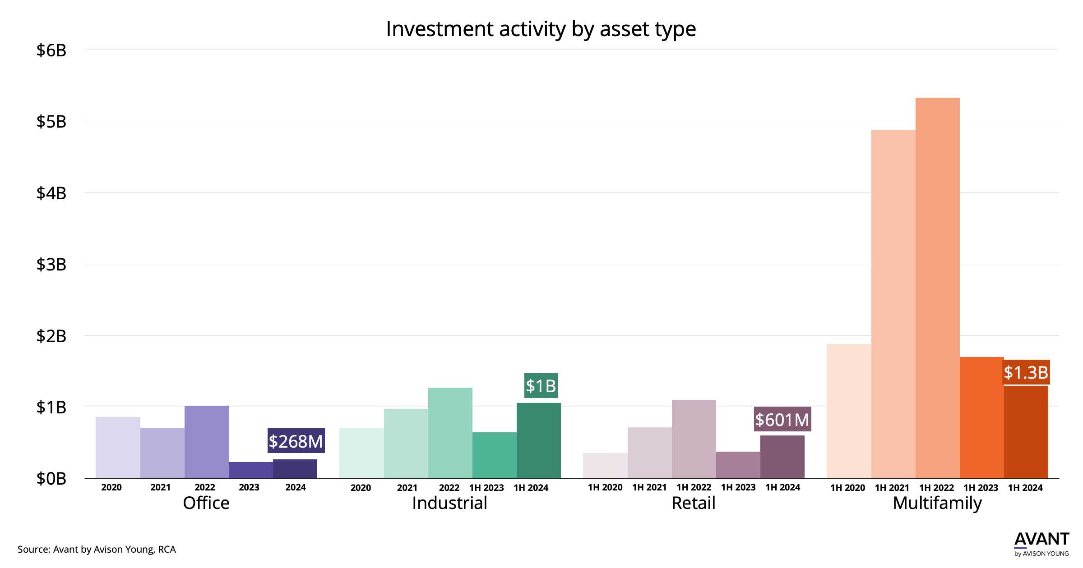1083x568 pixels.
Task: Click the lightest Office 2020 bar
Action: pos(118,447)
